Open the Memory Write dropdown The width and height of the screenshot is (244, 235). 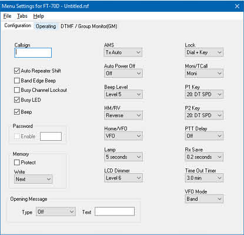click(x=33, y=179)
